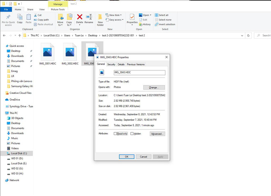The height and width of the screenshot is (196, 271).
Task: Open WD 01 (D:) drive in sidebar
Action: coord(17,158)
